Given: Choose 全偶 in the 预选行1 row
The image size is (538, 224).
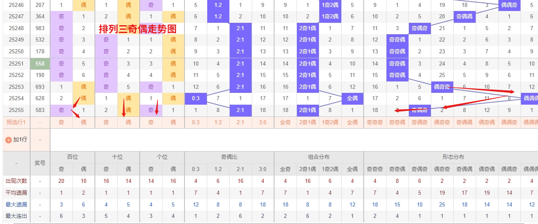Looking at the screenshot, I should (x=352, y=122).
